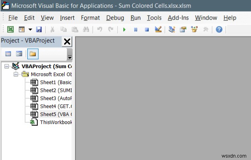Open the Window menu
The image size is (251, 160).
pos(206,18)
